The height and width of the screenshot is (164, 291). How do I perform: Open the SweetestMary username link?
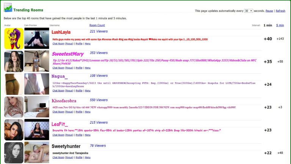pyautogui.click(x=68, y=54)
